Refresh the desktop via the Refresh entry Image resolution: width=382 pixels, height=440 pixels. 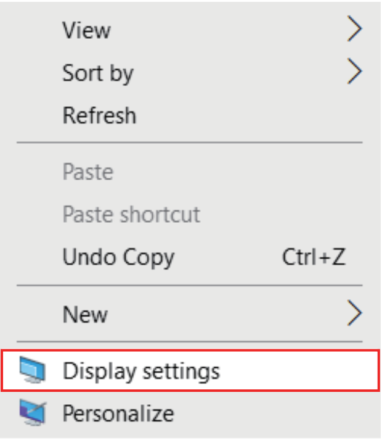pyautogui.click(x=99, y=115)
